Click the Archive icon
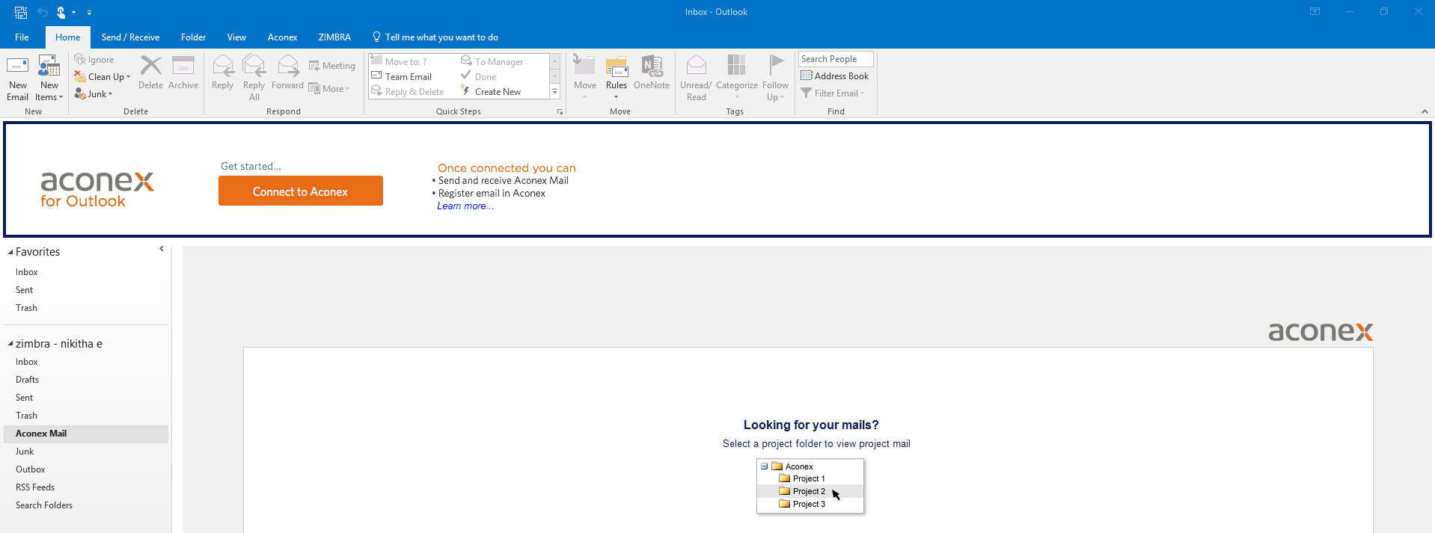This screenshot has height=533, width=1435. (x=183, y=66)
